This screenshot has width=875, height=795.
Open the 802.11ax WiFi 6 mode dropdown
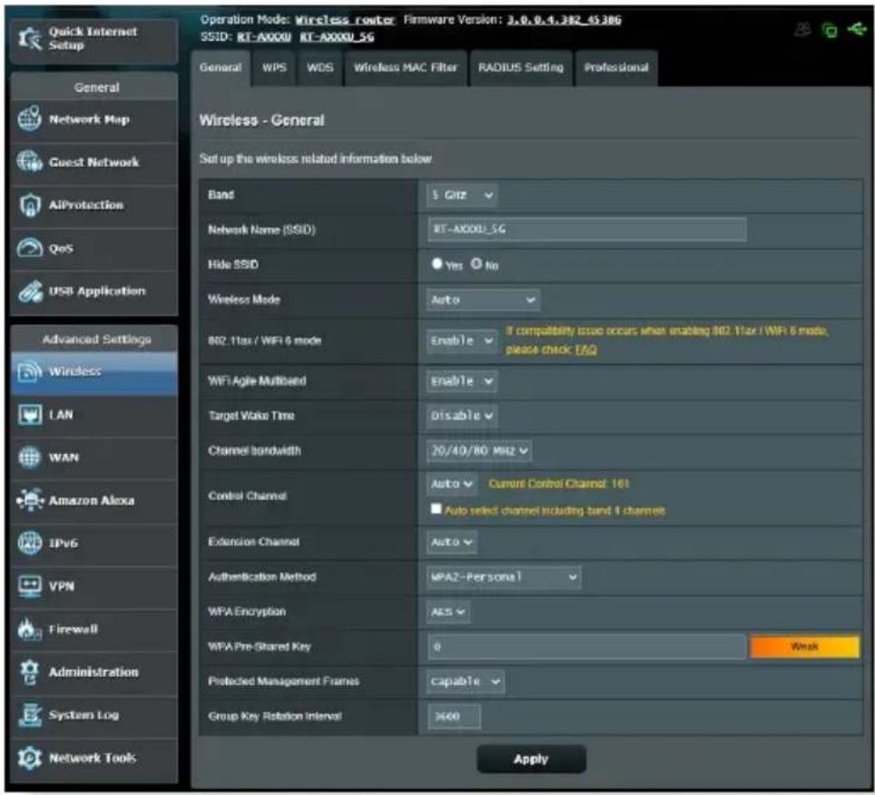(461, 340)
